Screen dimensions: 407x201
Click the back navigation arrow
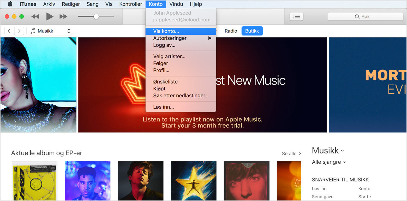pyautogui.click(x=9, y=31)
